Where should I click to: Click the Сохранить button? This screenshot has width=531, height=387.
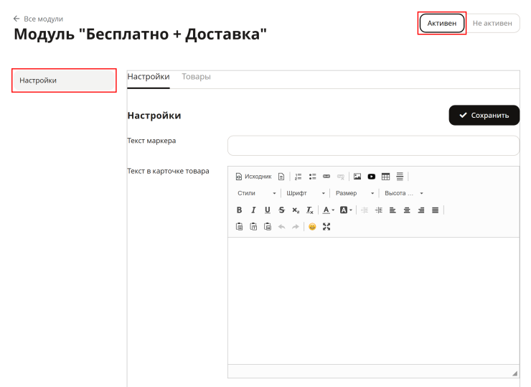484,115
